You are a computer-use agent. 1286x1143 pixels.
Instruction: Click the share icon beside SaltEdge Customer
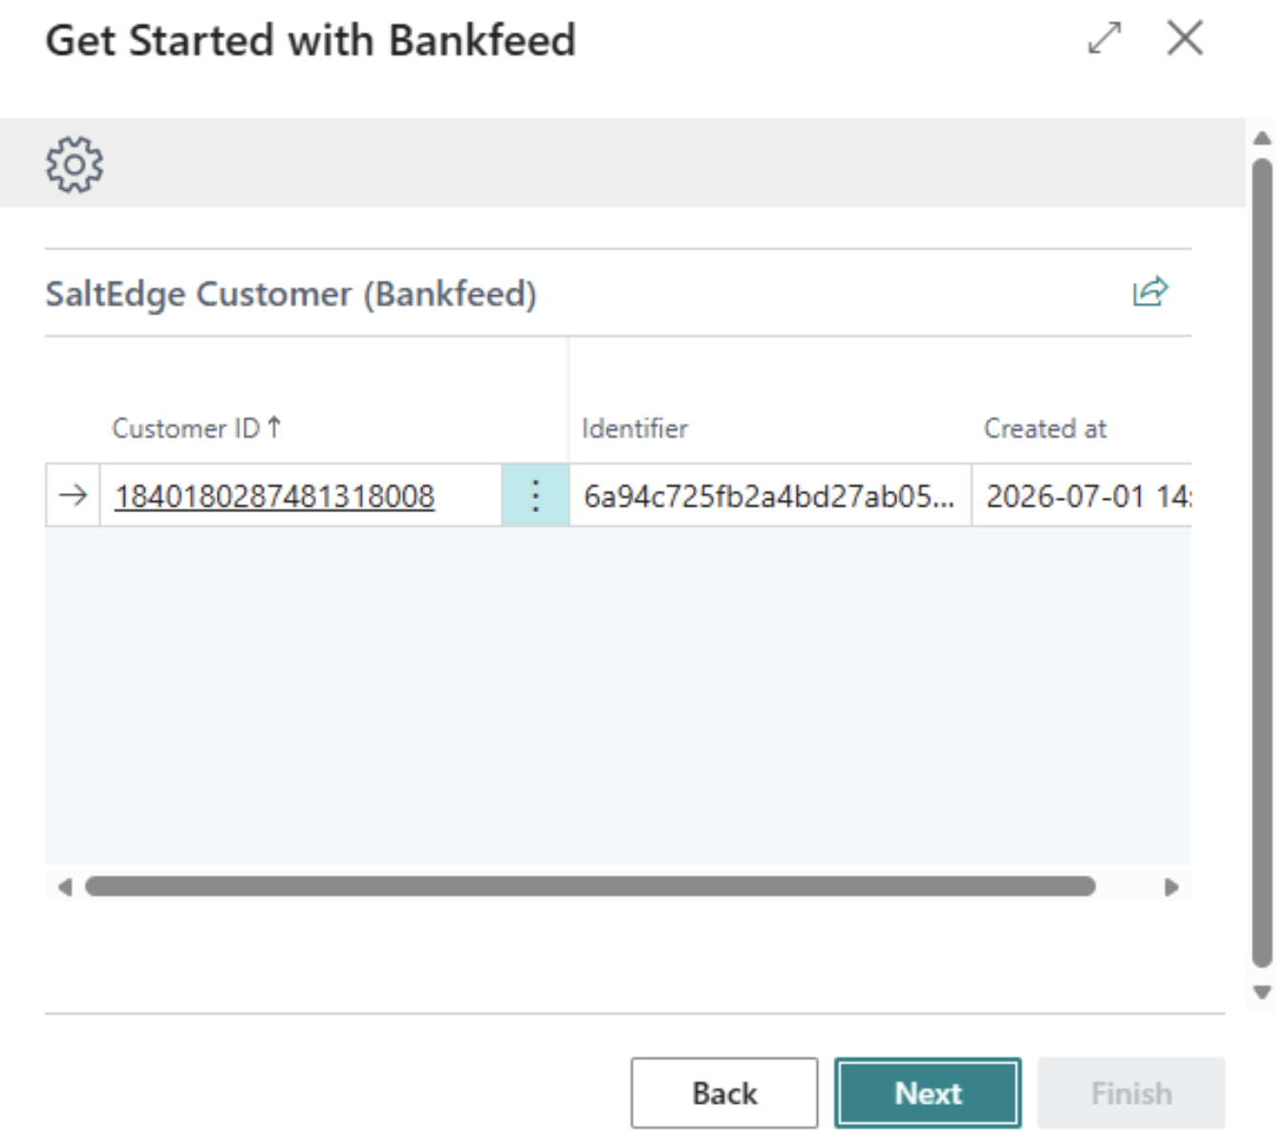pos(1150,291)
